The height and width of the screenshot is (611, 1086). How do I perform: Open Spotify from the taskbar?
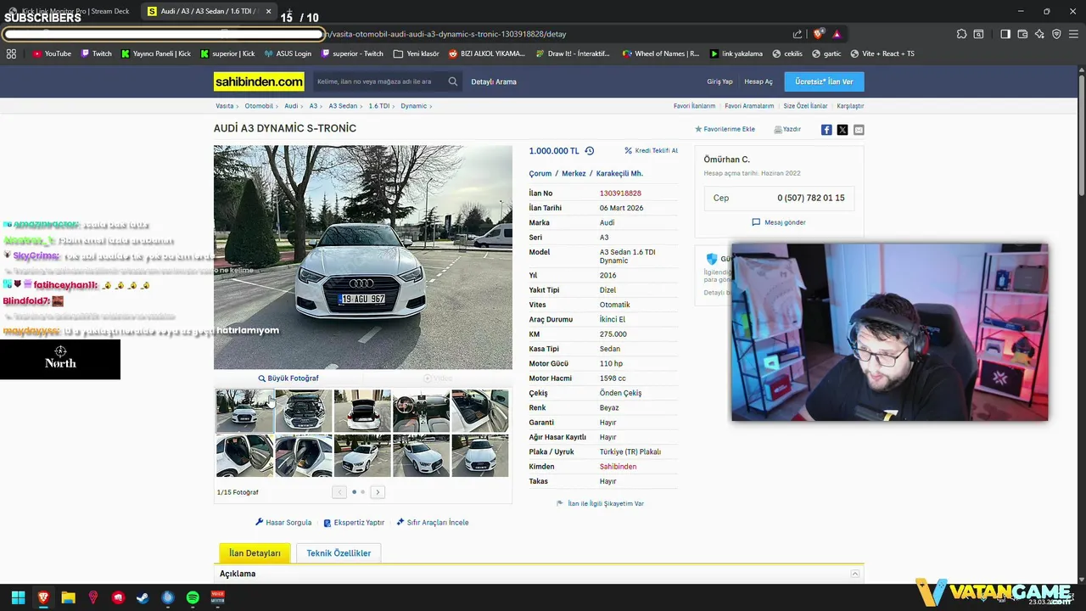point(193,597)
